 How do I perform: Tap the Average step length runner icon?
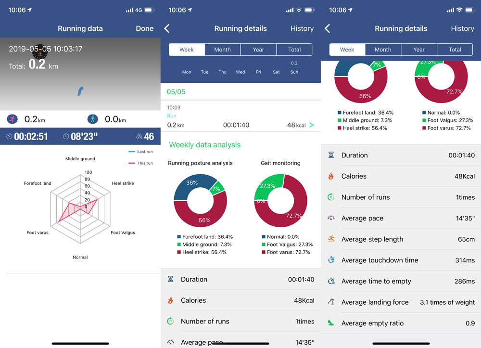click(x=331, y=239)
